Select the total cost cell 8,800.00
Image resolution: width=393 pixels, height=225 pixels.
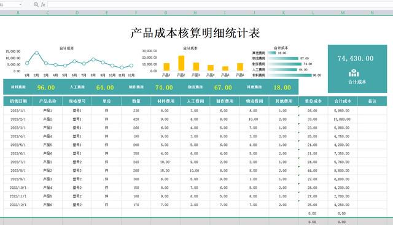pyautogui.click(x=342, y=170)
